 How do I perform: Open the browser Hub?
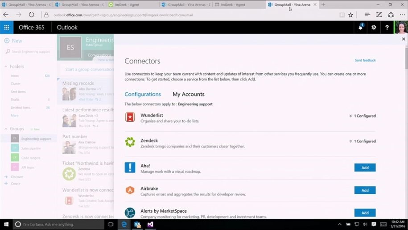[367, 15]
